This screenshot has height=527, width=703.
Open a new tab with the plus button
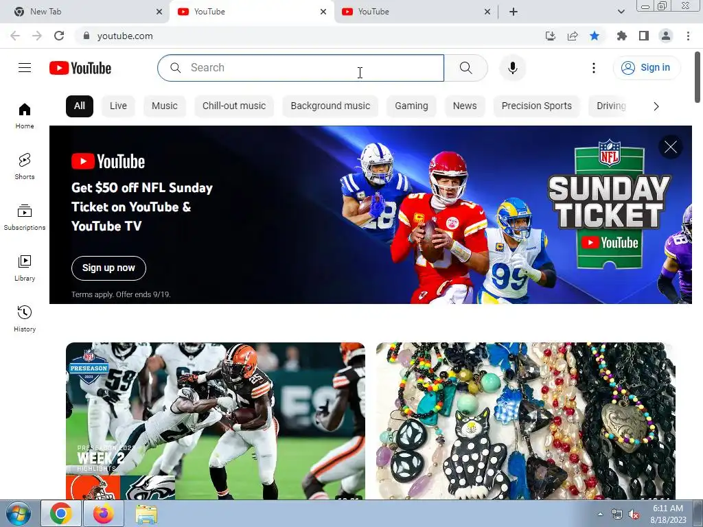[514, 12]
